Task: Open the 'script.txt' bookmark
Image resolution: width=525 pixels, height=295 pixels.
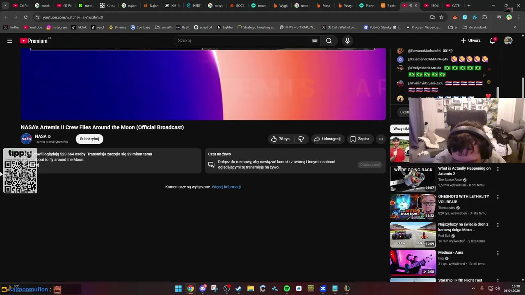Action: (x=203, y=27)
